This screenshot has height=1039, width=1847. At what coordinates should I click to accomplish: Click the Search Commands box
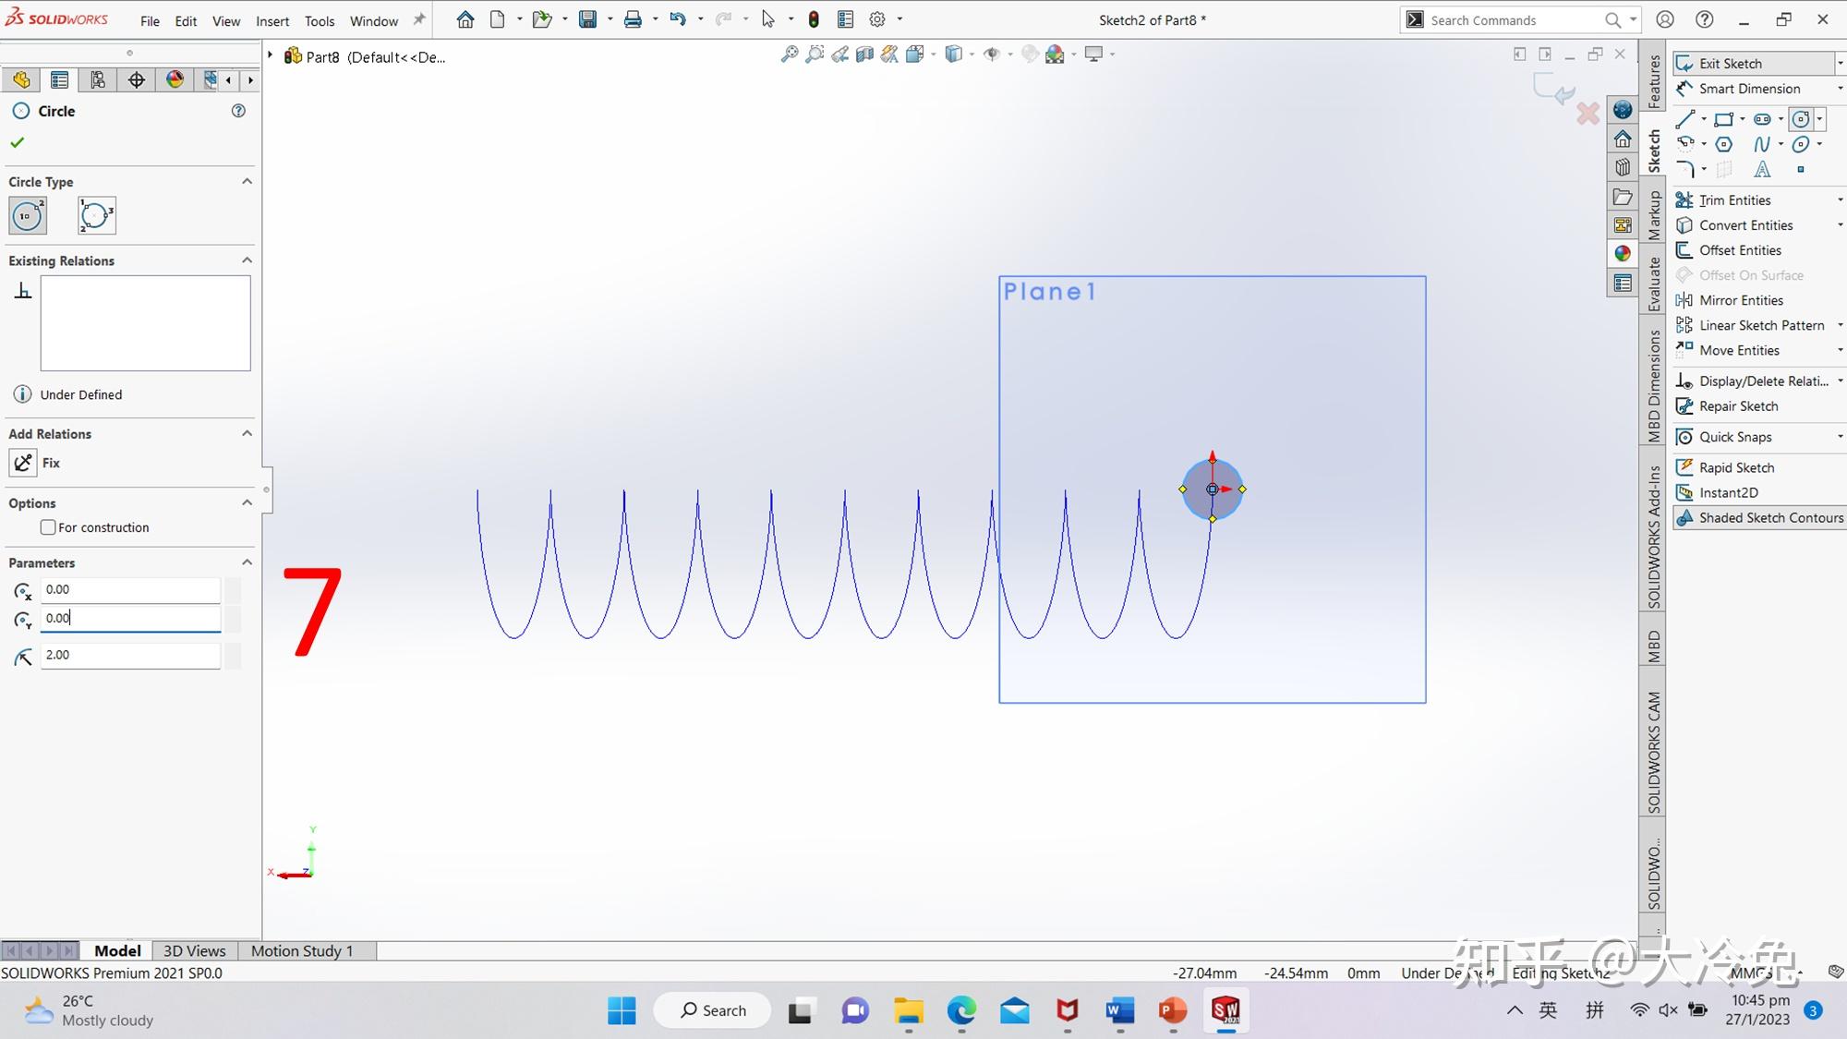1519,19
